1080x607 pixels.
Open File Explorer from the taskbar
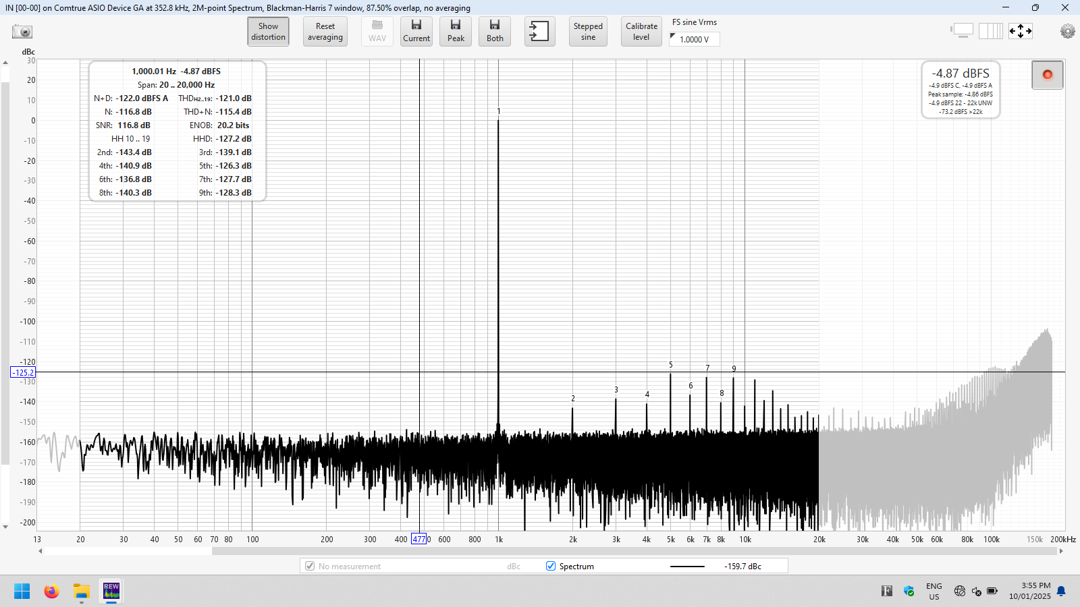tap(82, 591)
